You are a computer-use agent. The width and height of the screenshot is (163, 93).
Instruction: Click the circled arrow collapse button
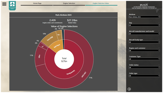point(129,89)
